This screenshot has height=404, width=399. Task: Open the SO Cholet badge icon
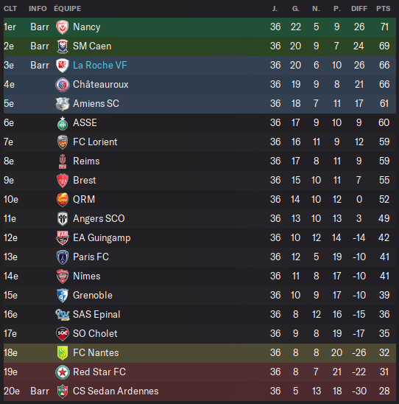pos(63,334)
